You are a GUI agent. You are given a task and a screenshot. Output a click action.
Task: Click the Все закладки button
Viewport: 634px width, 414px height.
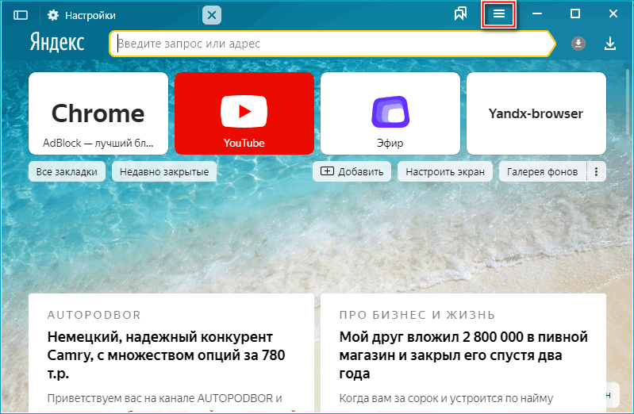67,171
